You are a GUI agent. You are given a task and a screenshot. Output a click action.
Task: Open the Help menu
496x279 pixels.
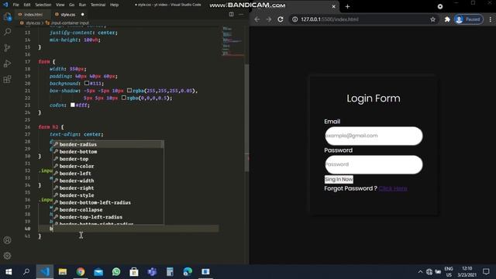click(x=114, y=5)
